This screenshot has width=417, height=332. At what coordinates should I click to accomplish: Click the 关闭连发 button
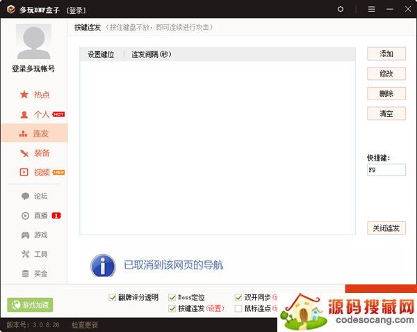pyautogui.click(x=386, y=228)
